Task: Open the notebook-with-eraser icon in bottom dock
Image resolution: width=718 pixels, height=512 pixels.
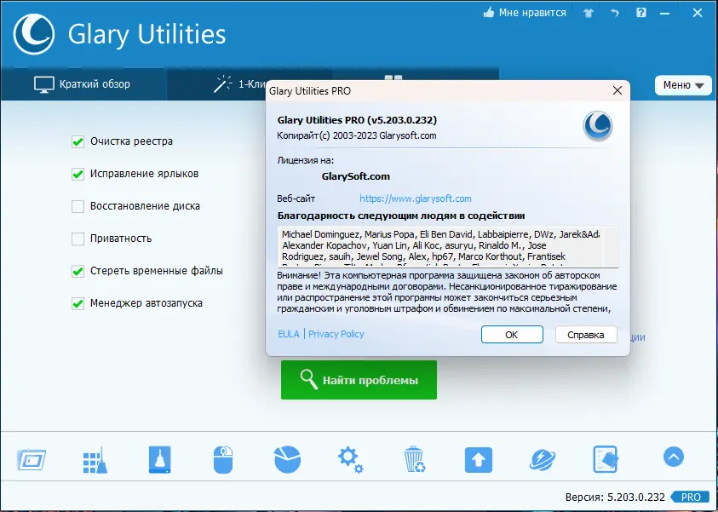Action: point(606,459)
